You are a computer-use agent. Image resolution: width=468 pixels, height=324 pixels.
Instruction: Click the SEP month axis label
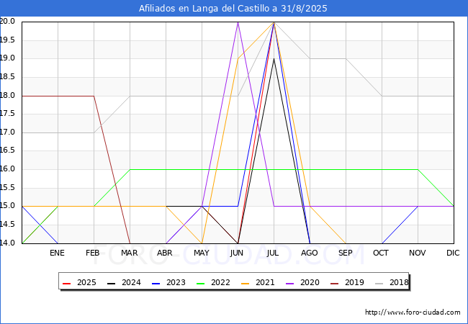click(x=346, y=253)
